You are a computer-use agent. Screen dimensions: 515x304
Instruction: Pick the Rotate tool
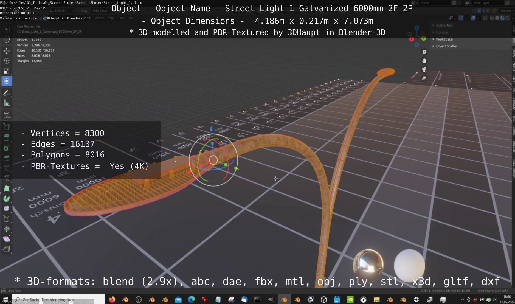pyautogui.click(x=7, y=61)
